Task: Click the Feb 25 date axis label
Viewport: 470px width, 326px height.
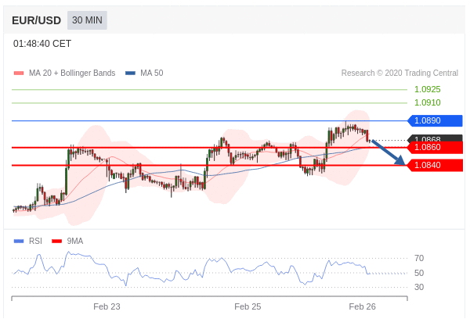Action: click(x=248, y=306)
